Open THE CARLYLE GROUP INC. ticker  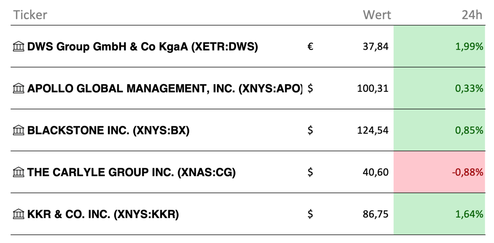[x=132, y=172]
